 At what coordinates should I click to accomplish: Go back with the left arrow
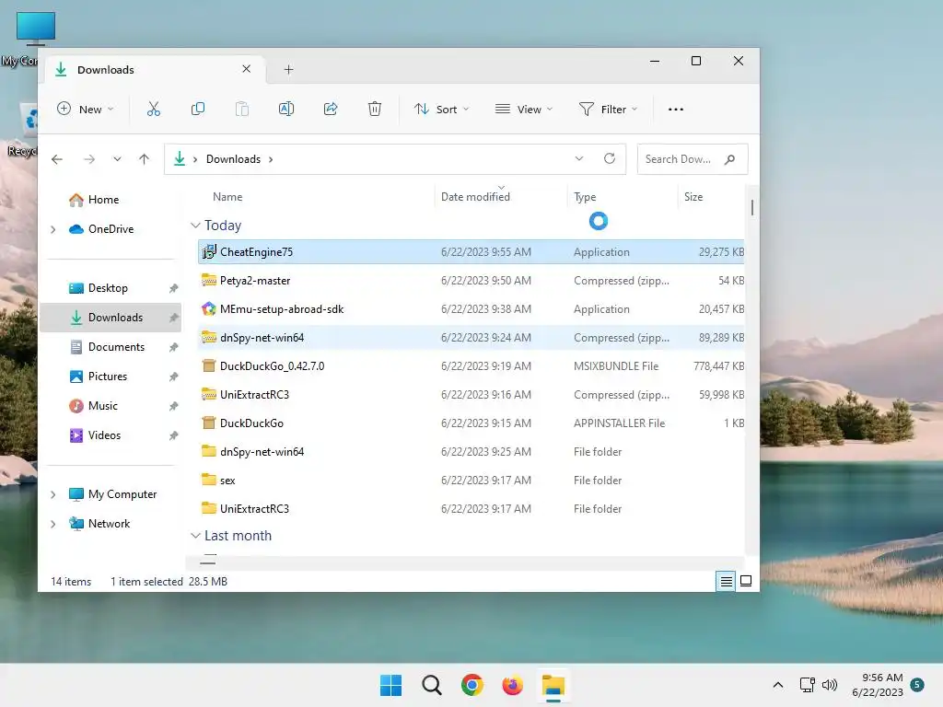[x=57, y=159]
